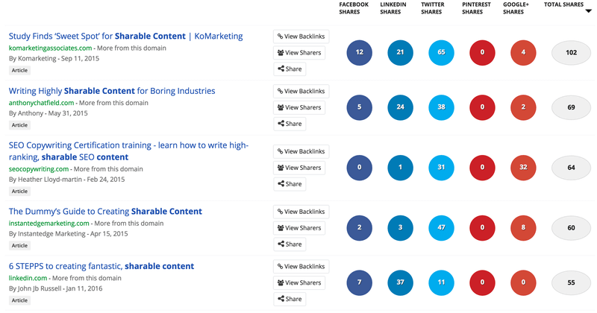Click the LinkedIn shares circle showing 37
The width and height of the screenshot is (597, 313).
pos(400,282)
